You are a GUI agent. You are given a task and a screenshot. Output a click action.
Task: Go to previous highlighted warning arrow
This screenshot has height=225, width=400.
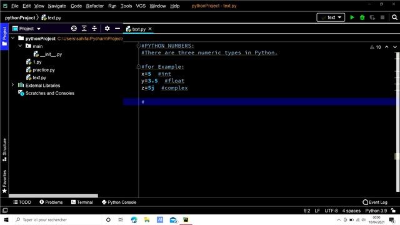point(387,47)
